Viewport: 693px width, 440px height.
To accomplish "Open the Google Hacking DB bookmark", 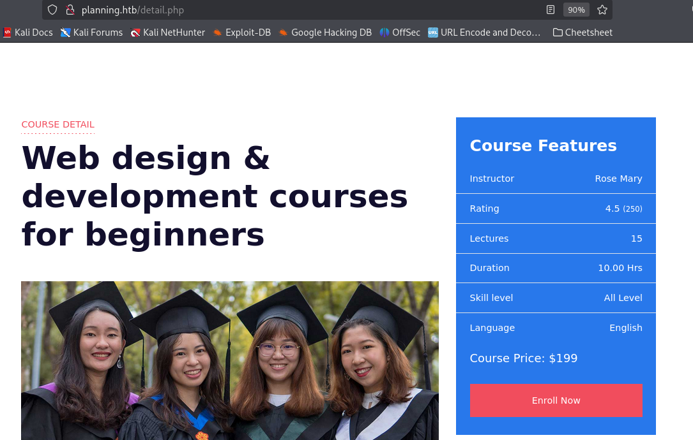I will (x=325, y=33).
